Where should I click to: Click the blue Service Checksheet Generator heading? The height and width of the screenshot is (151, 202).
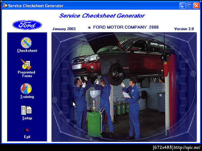point(102,16)
